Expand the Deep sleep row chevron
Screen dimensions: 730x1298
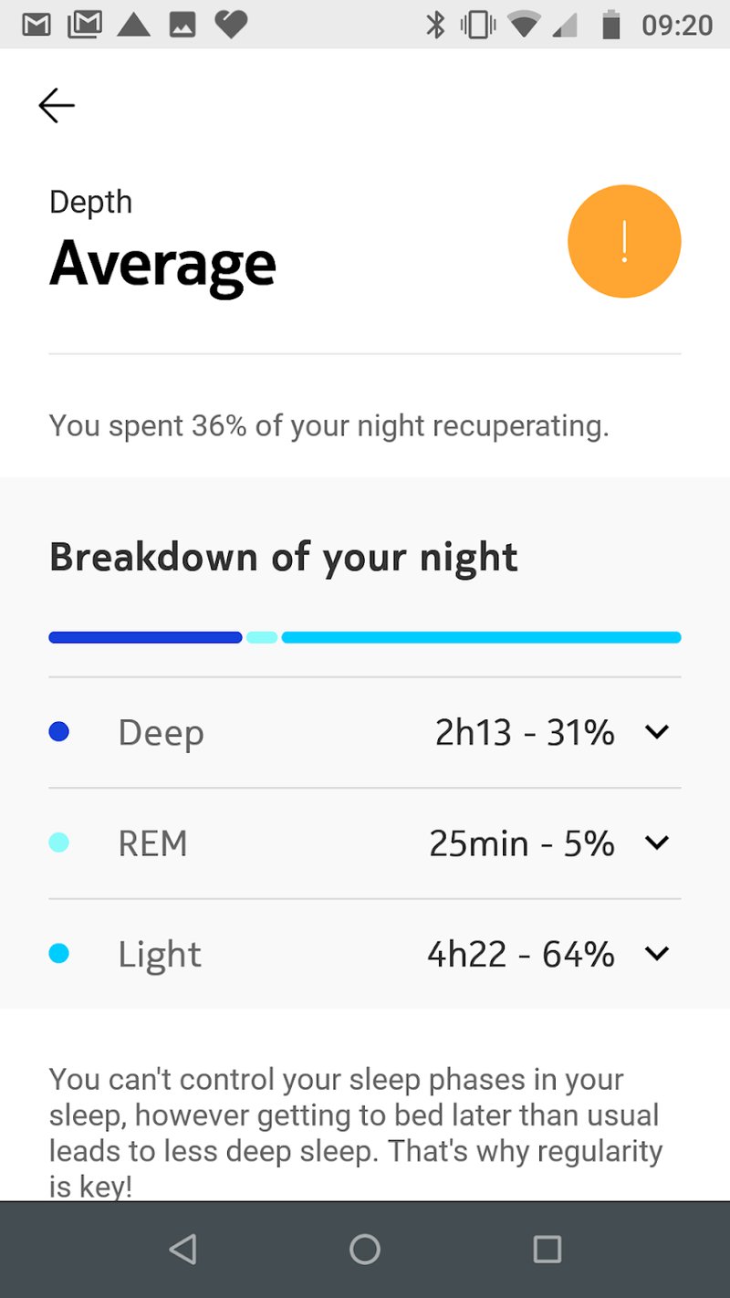pos(657,732)
